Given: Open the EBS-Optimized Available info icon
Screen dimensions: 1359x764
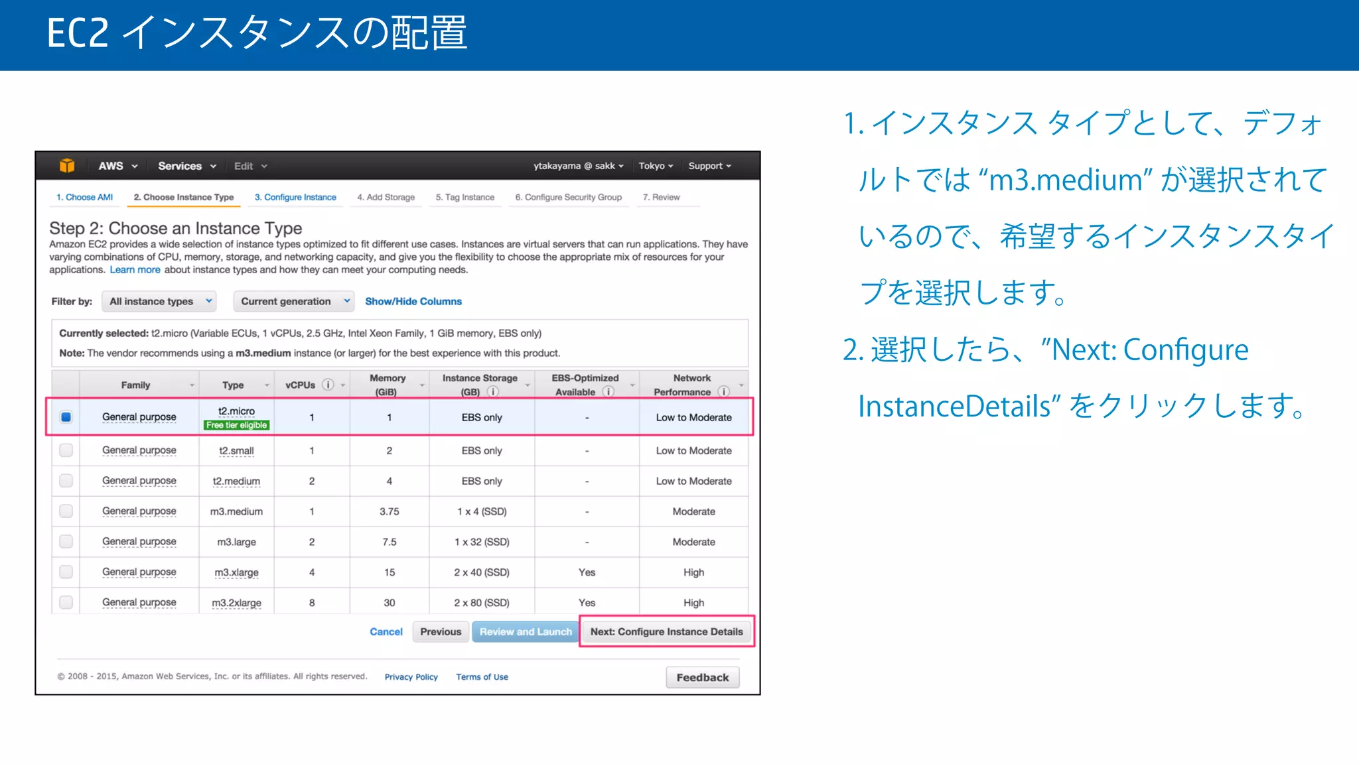Looking at the screenshot, I should [x=608, y=392].
